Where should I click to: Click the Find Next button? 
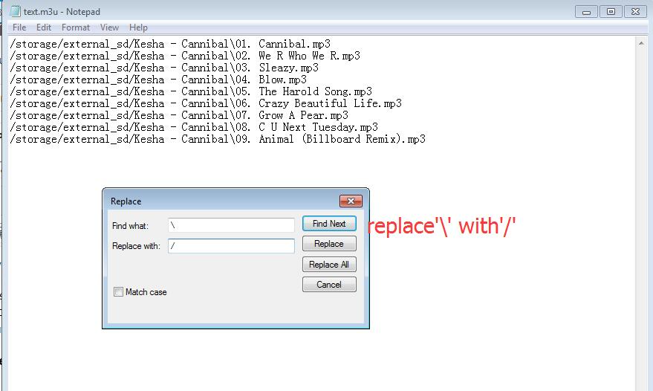[329, 224]
